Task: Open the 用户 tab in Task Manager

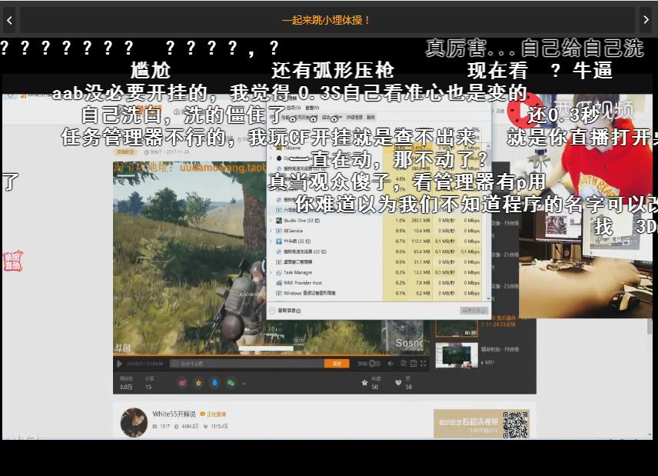Action: click(334, 118)
